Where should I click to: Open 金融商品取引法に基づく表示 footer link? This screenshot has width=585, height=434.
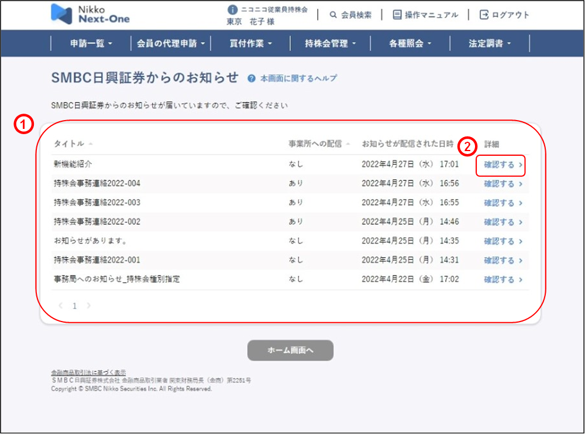click(88, 373)
